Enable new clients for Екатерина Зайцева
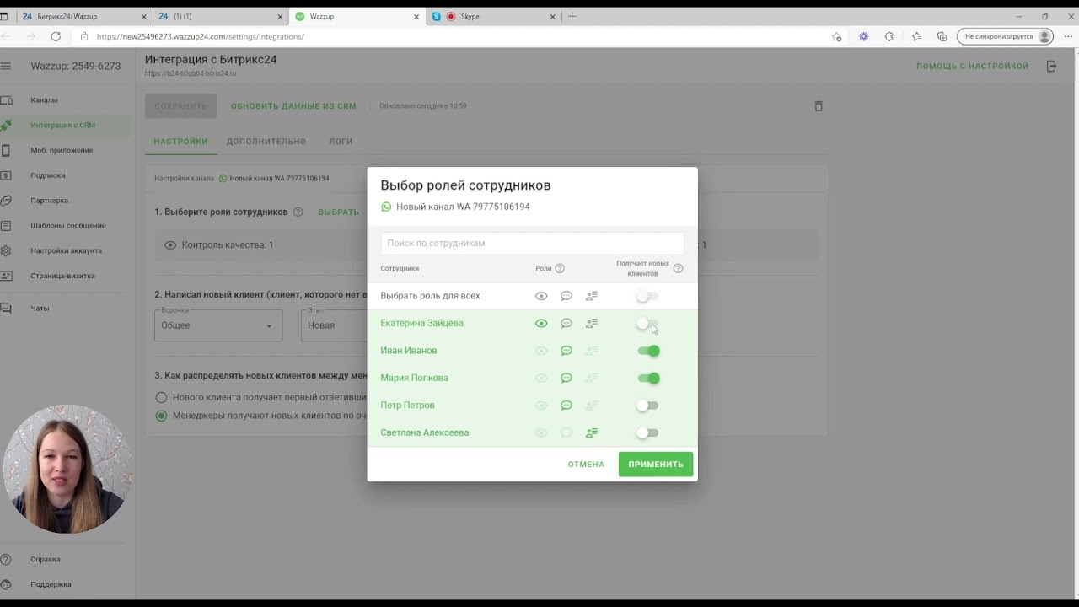Screen dimensions: 1079x607 click(647, 324)
